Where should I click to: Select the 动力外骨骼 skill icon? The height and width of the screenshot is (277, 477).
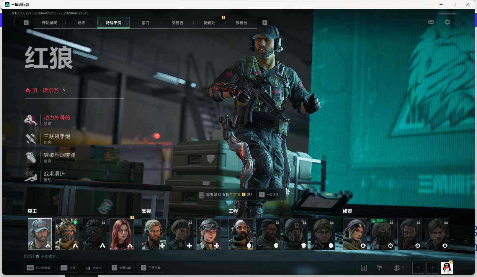point(31,120)
